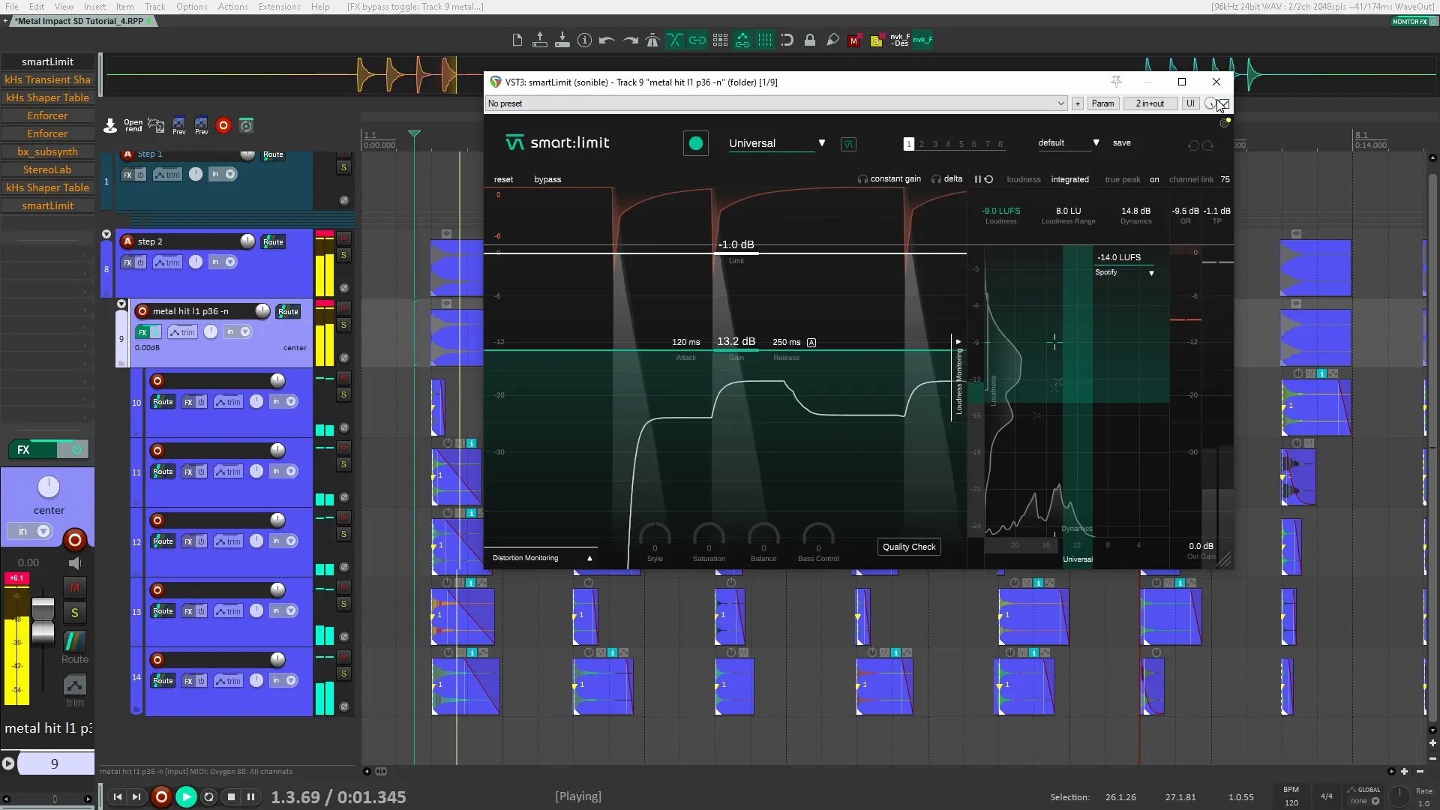Click the yellow S unsolo-all icon
Viewport: 1440px width, 810px height.
coord(876,40)
